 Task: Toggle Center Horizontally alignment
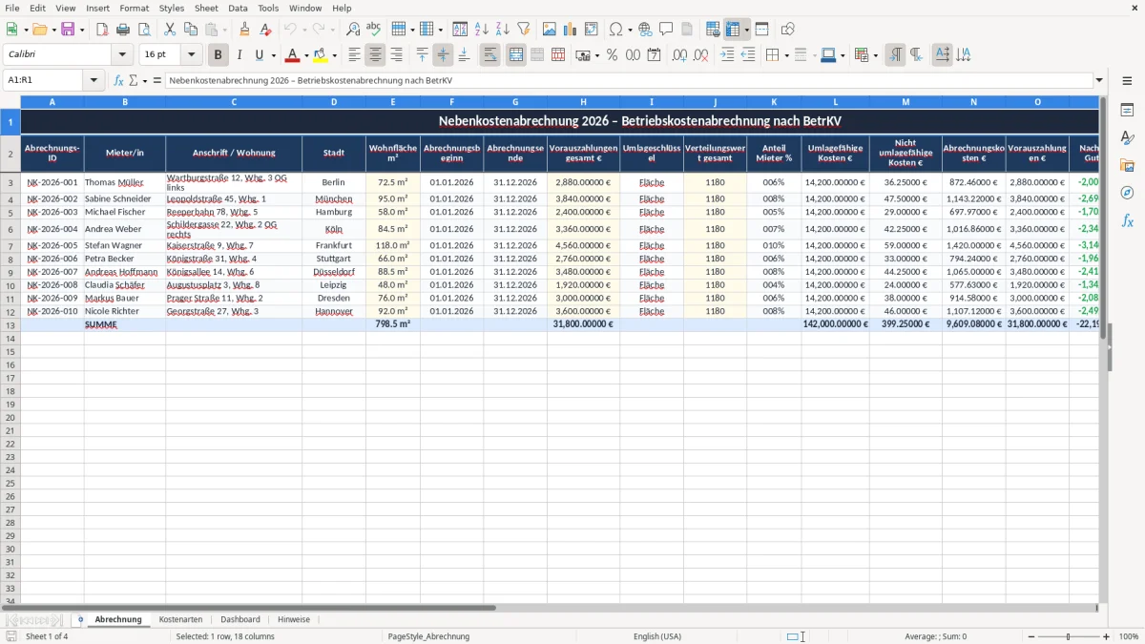[375, 55]
